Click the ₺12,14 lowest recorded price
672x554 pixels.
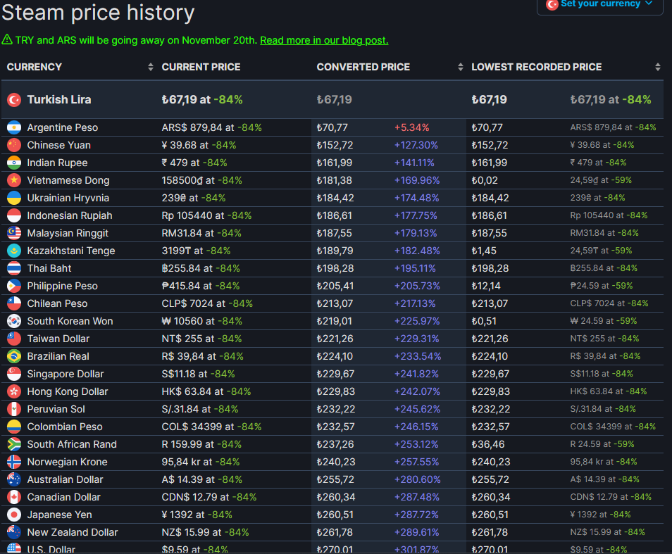[486, 286]
